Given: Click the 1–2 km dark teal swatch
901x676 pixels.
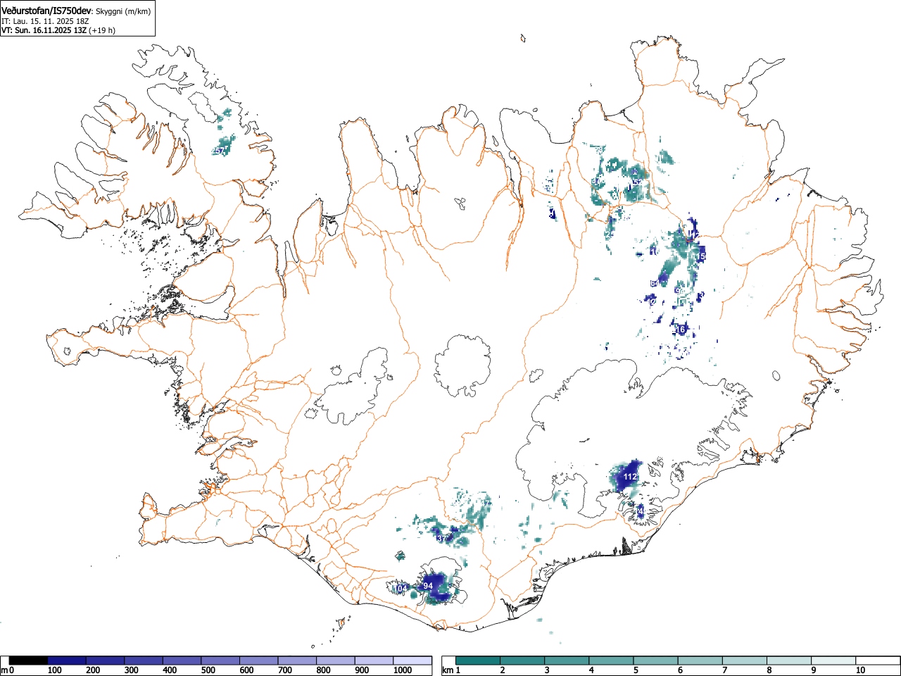Looking at the screenshot, I should 478,661.
